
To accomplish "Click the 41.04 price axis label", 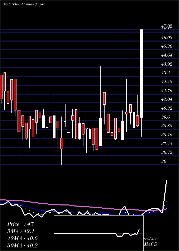I will click(166, 99).
